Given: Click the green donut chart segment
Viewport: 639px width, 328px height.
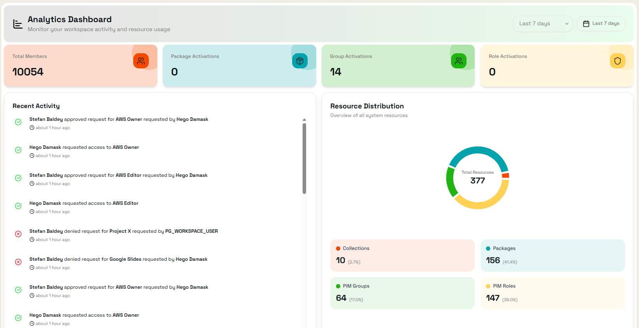Looking at the screenshot, I should pos(450,183).
